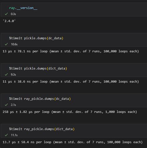Click the 10.6s execution duration text
This screenshot has height=148, width=147.
(14, 44)
